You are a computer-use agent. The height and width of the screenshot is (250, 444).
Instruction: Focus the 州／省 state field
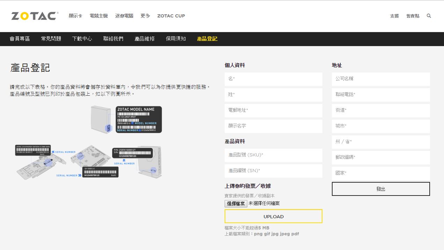[381, 142]
